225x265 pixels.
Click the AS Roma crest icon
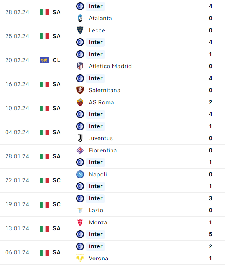tap(80, 102)
